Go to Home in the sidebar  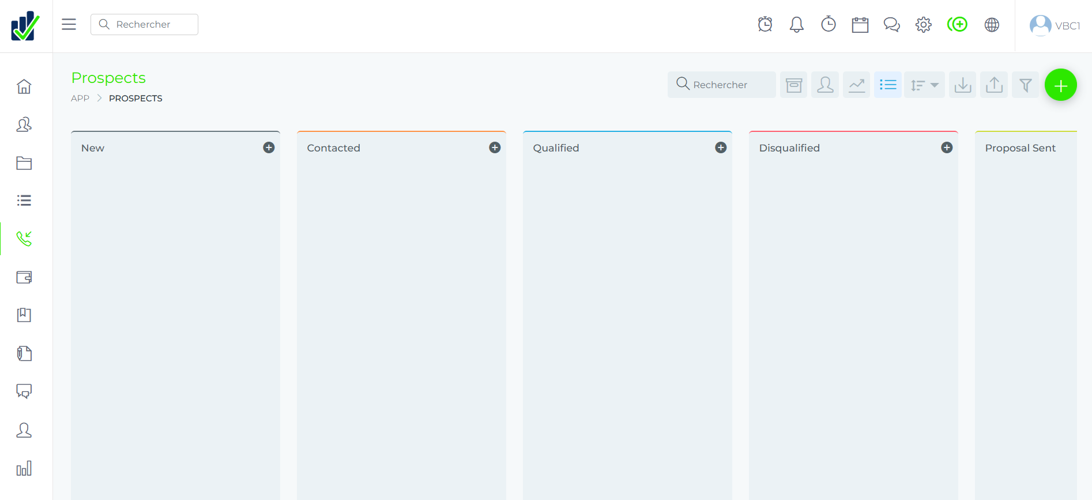[x=24, y=86]
